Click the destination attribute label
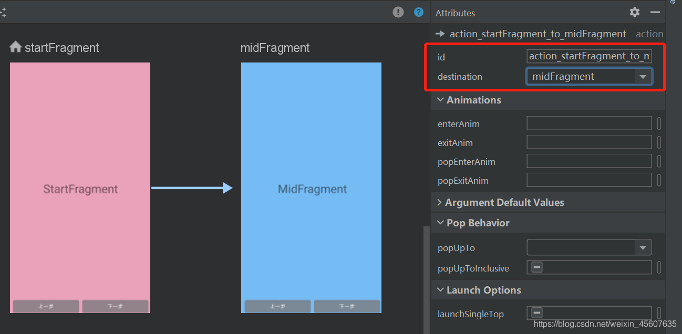 (x=460, y=77)
